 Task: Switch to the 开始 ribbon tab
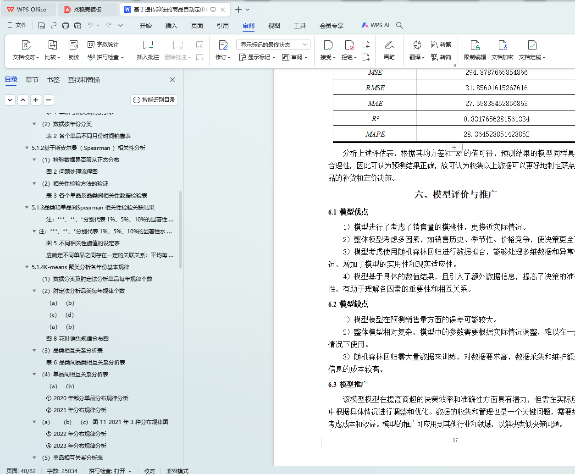146,26
